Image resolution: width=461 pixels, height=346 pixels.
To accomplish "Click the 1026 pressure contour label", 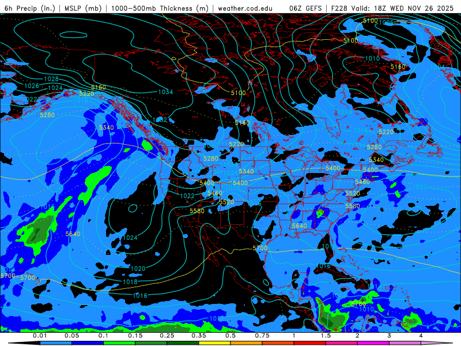I will [x=32, y=85].
